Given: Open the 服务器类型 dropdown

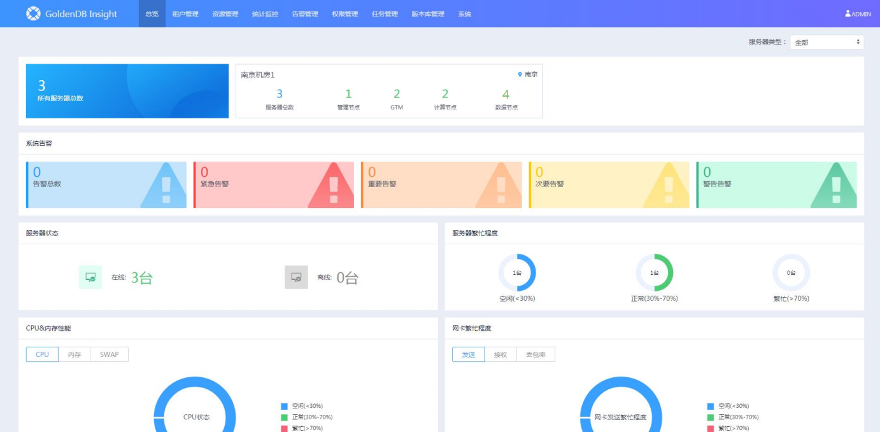Looking at the screenshot, I should click(x=827, y=42).
